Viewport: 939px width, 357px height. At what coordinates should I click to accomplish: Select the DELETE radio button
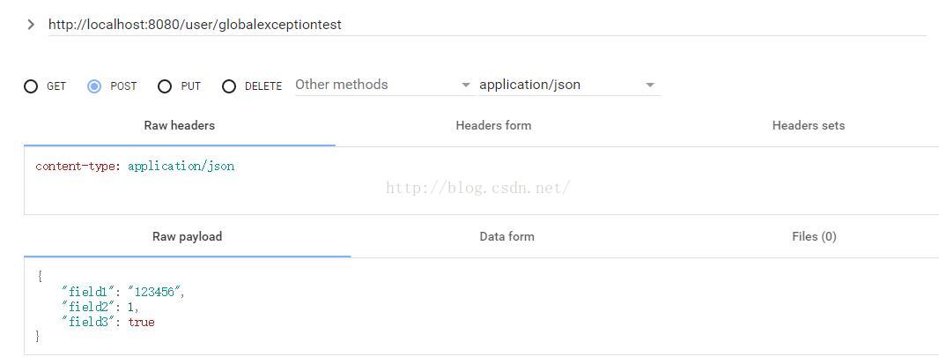229,86
